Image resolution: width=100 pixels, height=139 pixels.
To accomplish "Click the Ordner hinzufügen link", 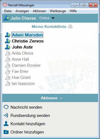I will [x=27, y=132].
